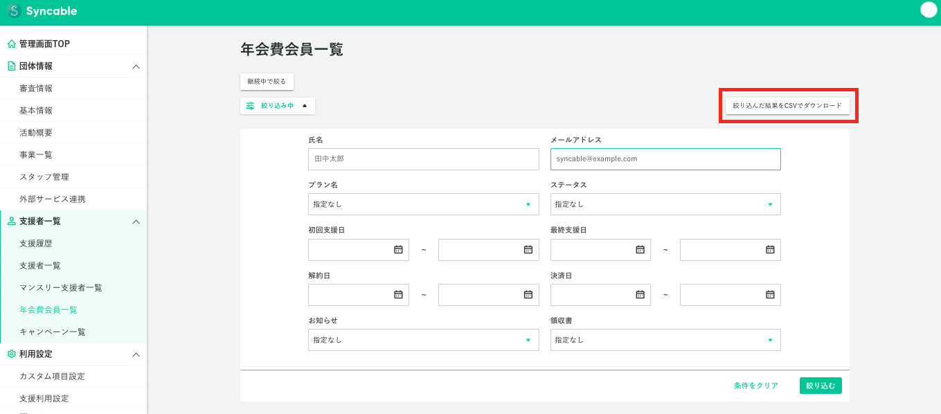Collapse the 絞り込み中 filter panel
The width and height of the screenshot is (941, 414).
click(278, 106)
